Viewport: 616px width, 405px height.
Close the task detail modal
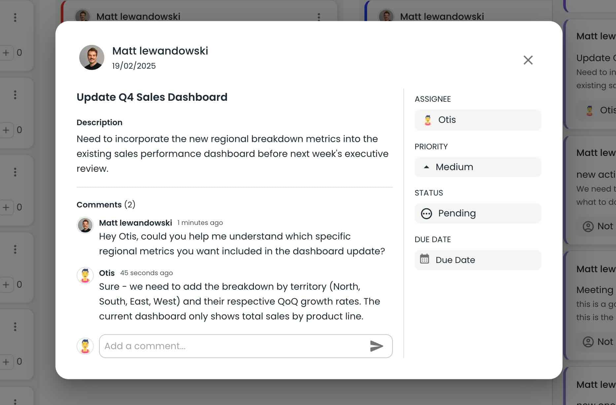(528, 60)
